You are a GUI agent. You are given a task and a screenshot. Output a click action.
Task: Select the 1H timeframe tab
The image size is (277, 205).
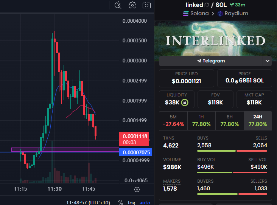(201, 121)
